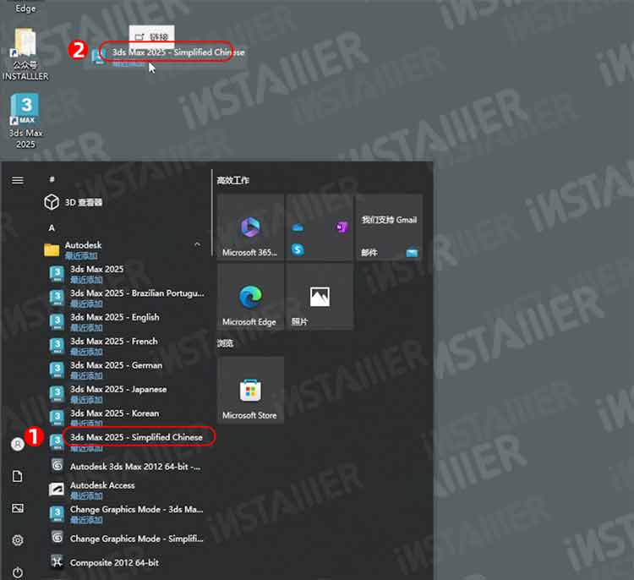Open 3ds Max 2025 - Korean entry
The image size is (634, 580).
[x=126, y=418]
